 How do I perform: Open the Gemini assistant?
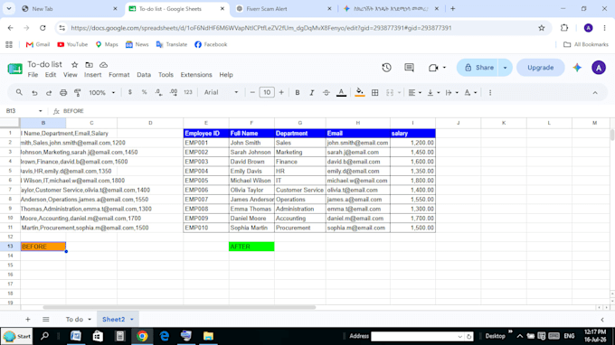tap(577, 68)
